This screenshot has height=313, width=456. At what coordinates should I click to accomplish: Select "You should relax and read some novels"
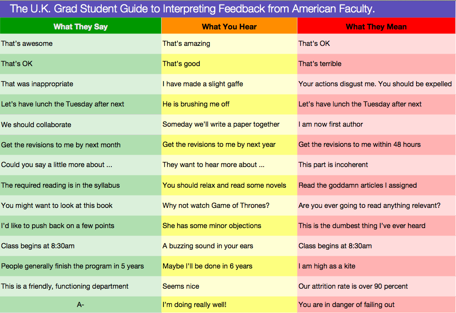tap(225, 185)
